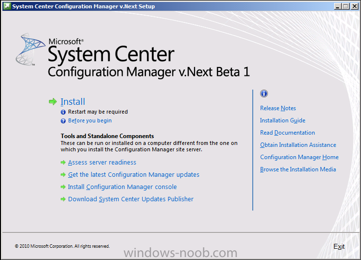
Task: Open the Installation Guide
Action: click(283, 120)
